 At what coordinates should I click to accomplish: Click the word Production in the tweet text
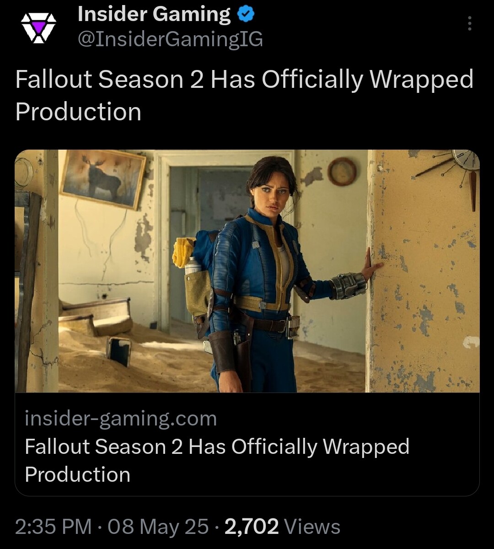(78, 112)
